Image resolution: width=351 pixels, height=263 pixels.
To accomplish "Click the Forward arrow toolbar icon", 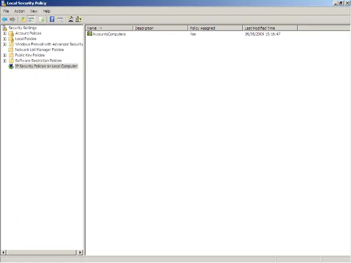I will 13,20.
